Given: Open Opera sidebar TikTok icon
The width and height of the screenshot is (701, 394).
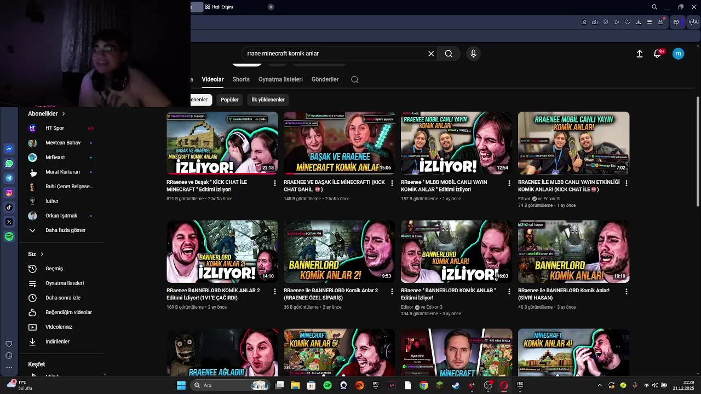Looking at the screenshot, I should [x=9, y=207].
